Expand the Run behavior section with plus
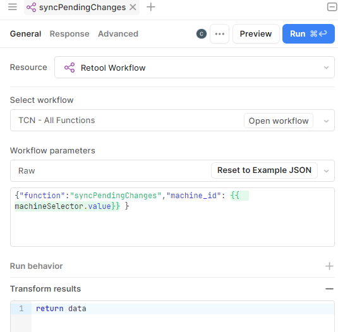This screenshot has height=332, width=338. pyautogui.click(x=329, y=266)
